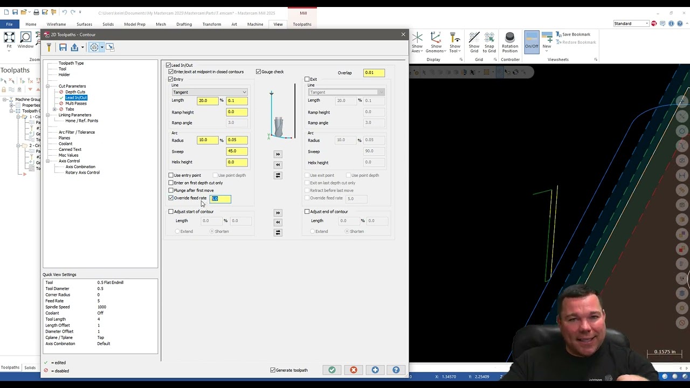690x388 pixels.
Task: Toggle Show Grid in ribbon
Action: 474,38
